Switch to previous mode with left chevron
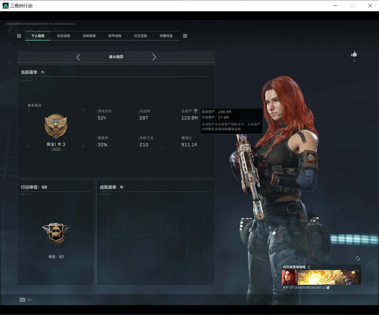 point(78,57)
